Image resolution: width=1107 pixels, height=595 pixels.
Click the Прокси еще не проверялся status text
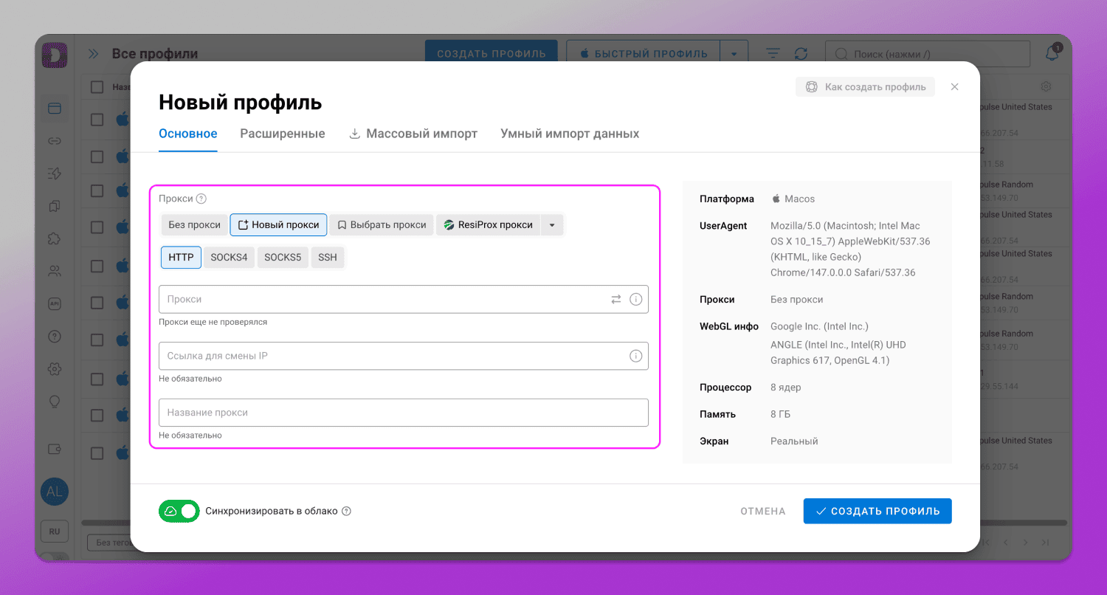pos(213,322)
